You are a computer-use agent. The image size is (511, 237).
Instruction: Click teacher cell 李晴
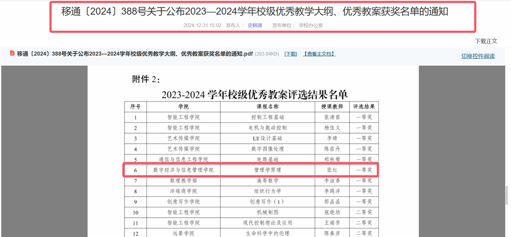pyautogui.click(x=332, y=139)
